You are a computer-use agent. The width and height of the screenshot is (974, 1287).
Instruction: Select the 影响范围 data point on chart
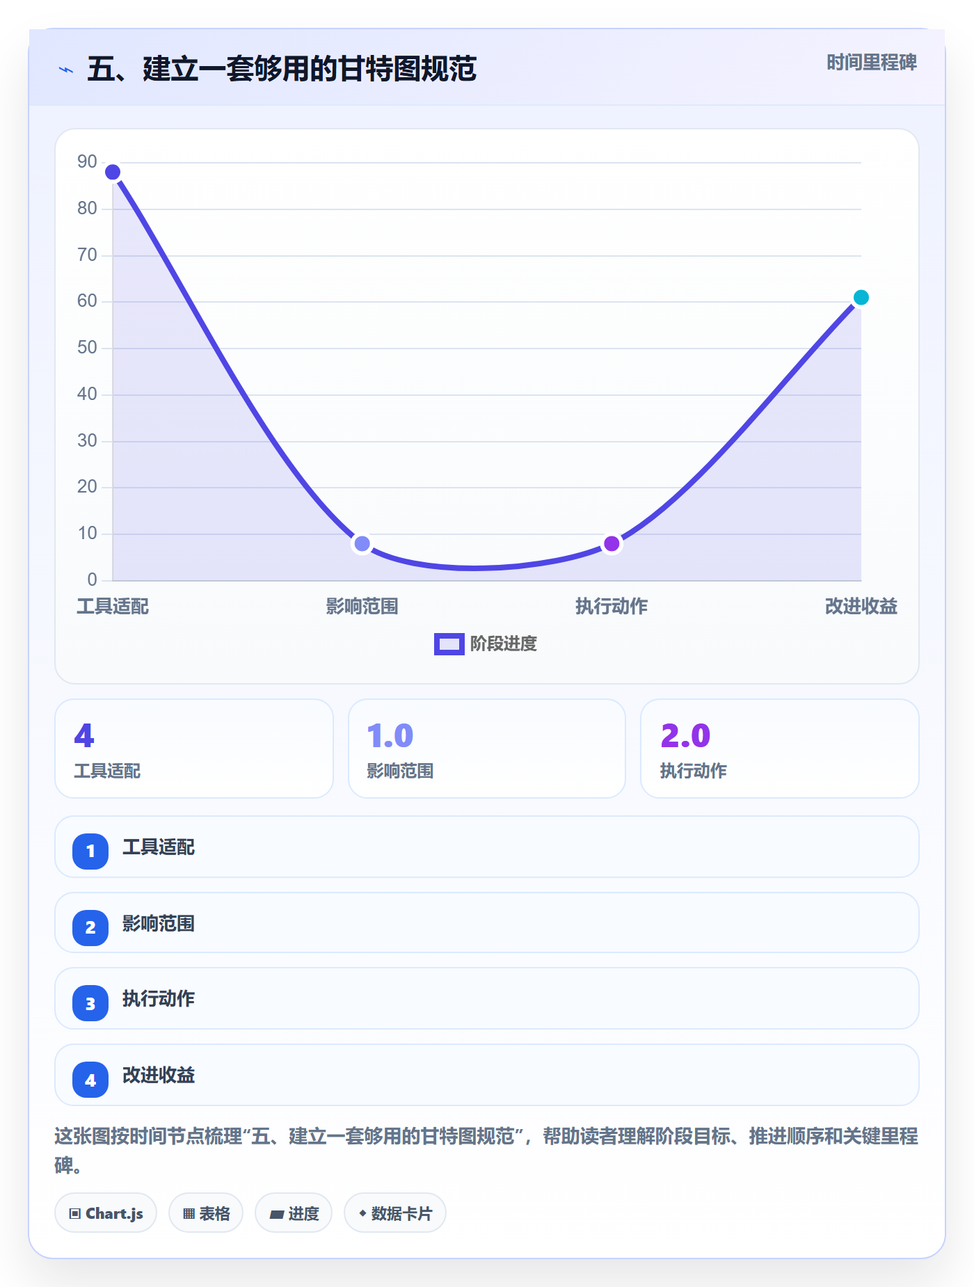(x=362, y=543)
